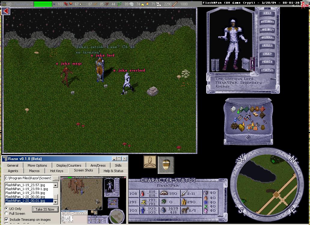This screenshot has height=225, width=310.
Task: Click the dagger slot on the paperdoll
Action: coord(252,64)
